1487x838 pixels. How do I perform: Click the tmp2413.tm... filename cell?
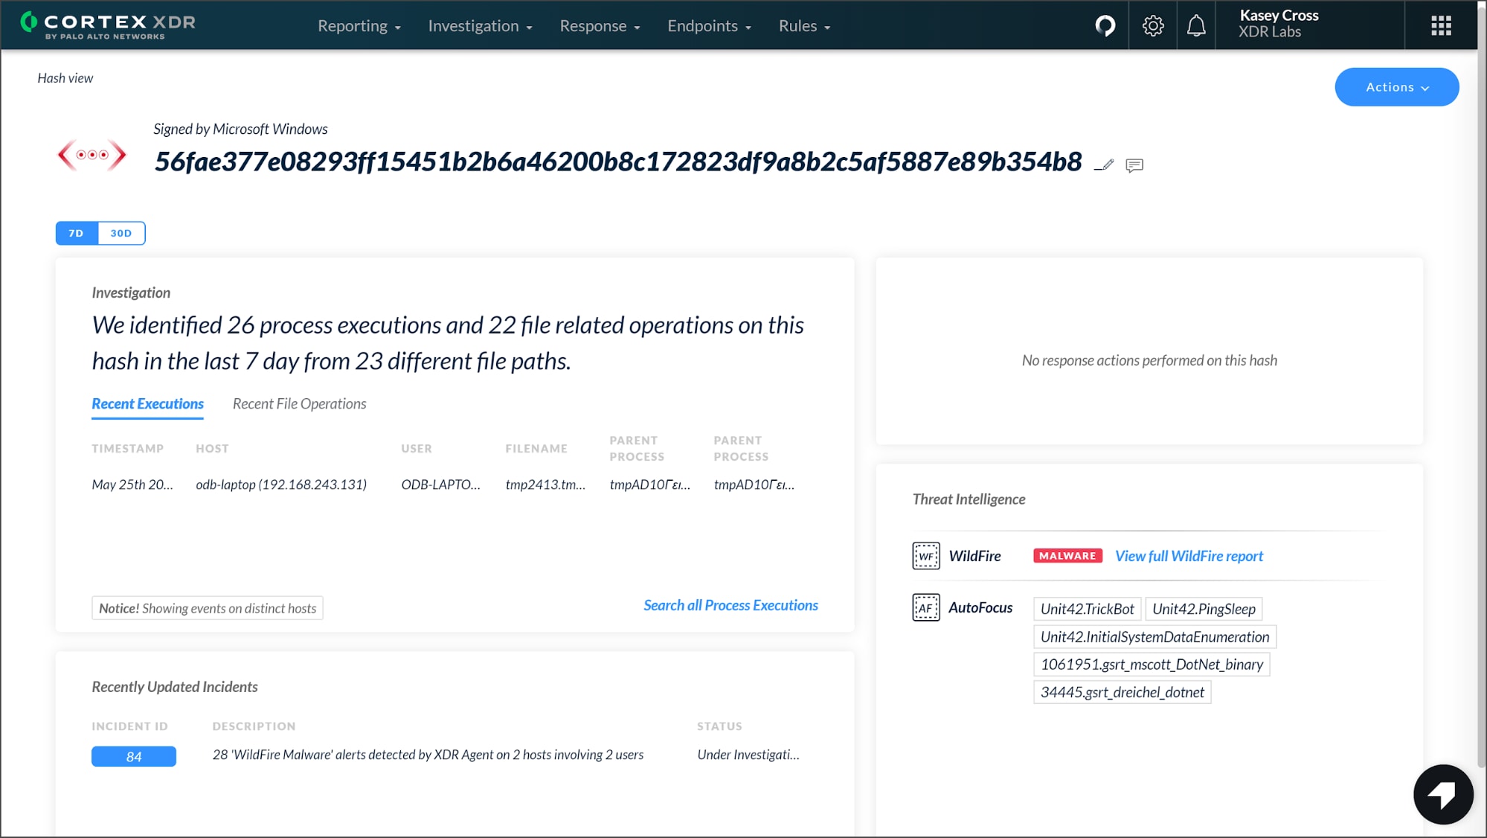pos(545,484)
